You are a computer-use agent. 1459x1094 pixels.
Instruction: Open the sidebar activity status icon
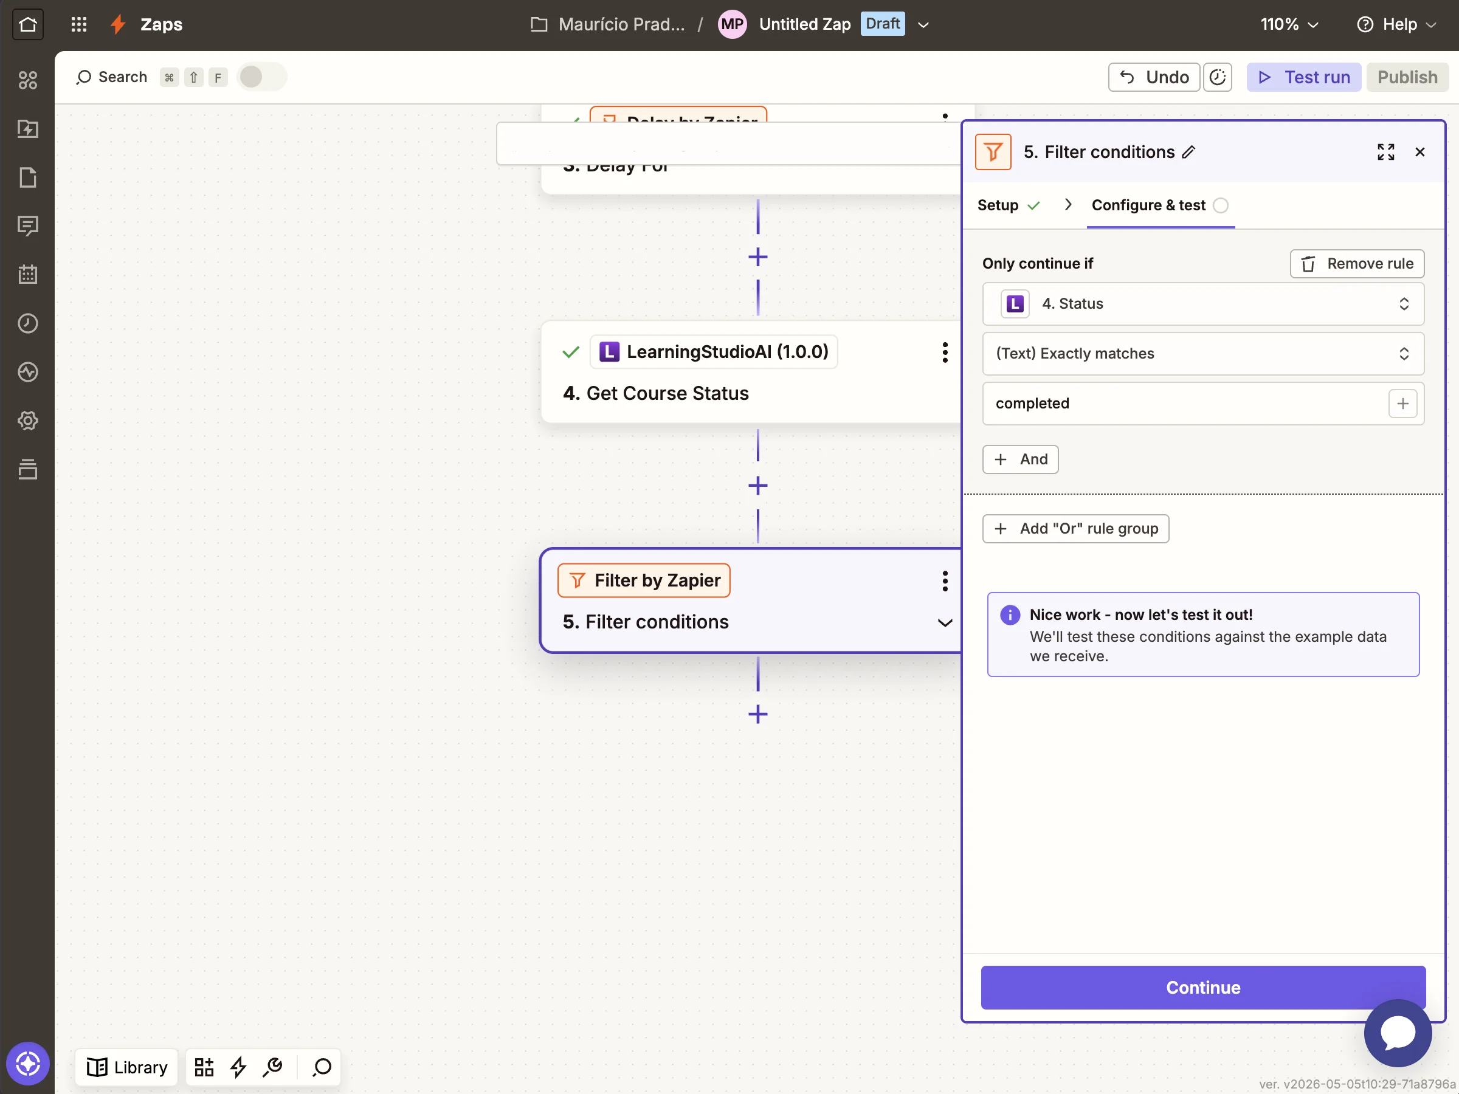click(28, 372)
